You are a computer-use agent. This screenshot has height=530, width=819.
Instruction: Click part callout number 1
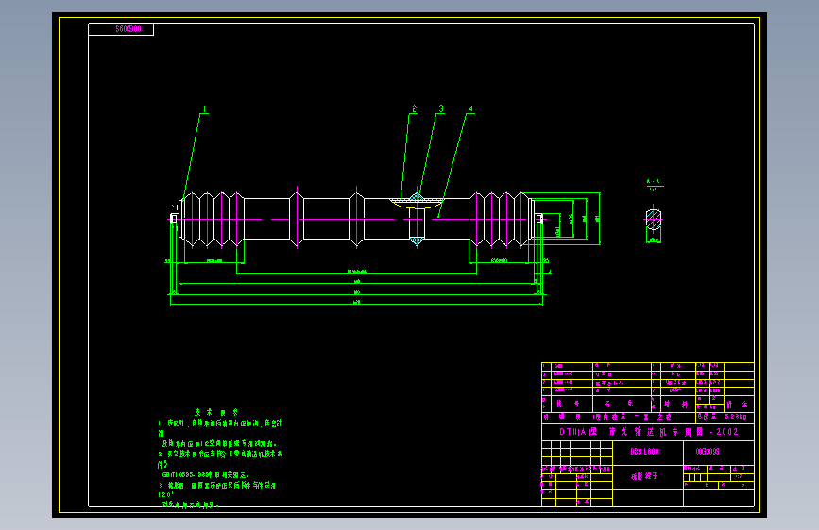click(205, 109)
